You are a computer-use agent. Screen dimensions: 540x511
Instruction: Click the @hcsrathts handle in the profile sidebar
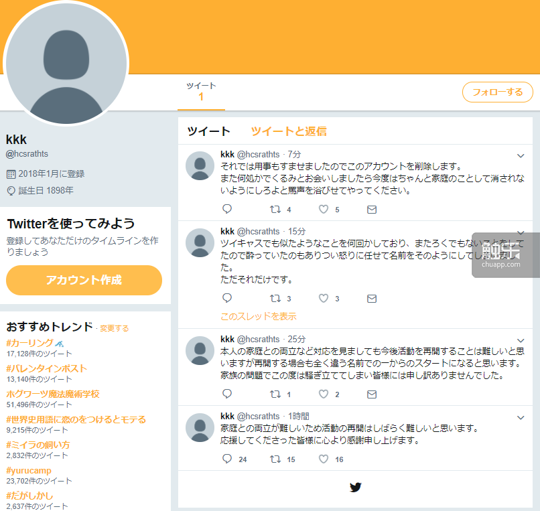[x=27, y=154]
